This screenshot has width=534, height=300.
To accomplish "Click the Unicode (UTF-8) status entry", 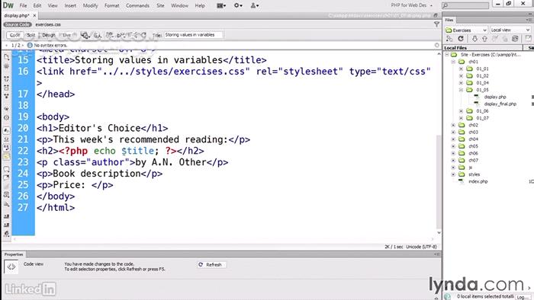I will pos(421,247).
